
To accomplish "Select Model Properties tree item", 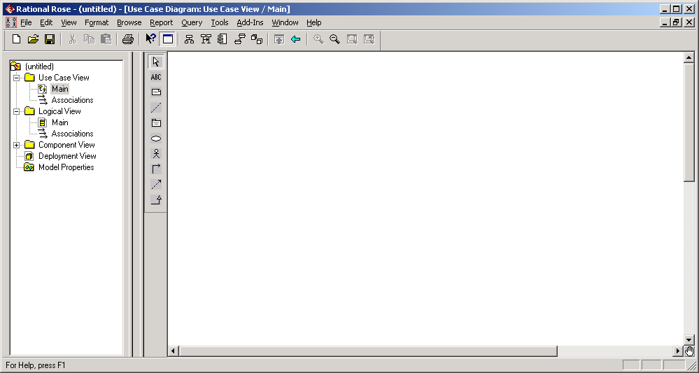I will [66, 167].
